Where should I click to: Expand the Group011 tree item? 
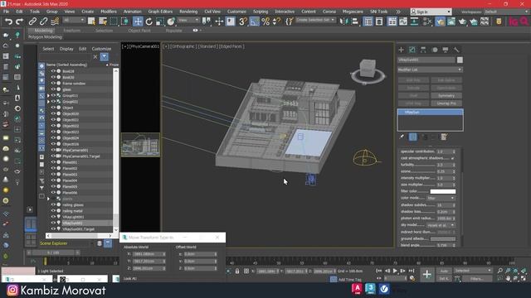click(x=48, y=96)
